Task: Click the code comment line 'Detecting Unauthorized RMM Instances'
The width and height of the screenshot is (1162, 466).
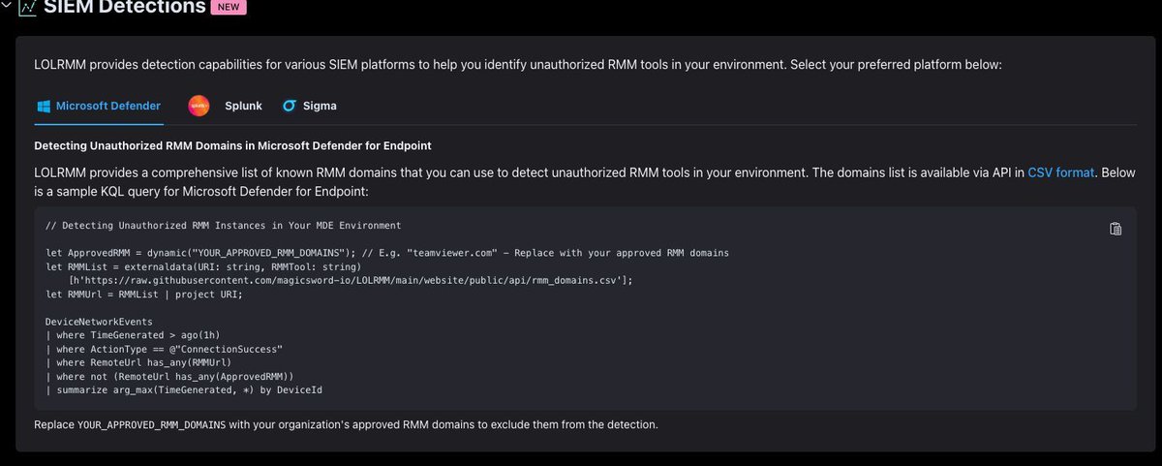Action: coord(223,226)
